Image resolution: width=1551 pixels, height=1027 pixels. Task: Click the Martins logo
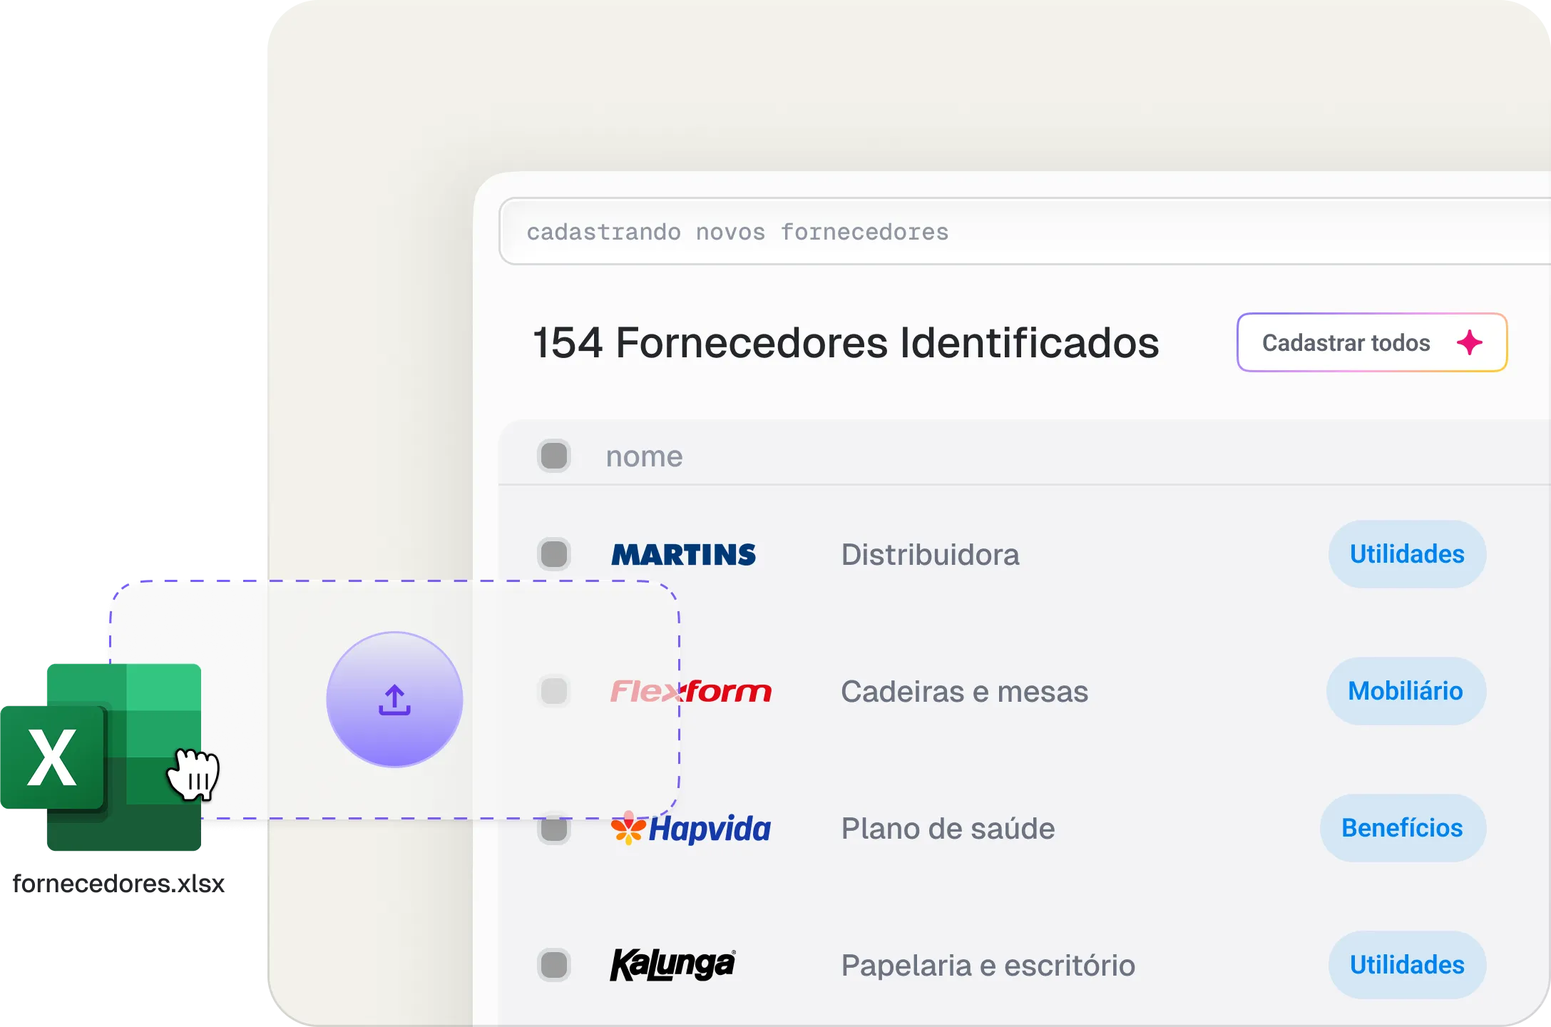click(683, 554)
